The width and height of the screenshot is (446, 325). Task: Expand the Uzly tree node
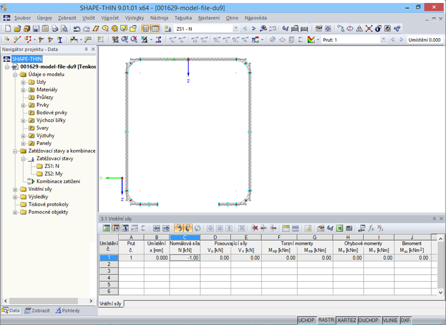click(x=23, y=83)
